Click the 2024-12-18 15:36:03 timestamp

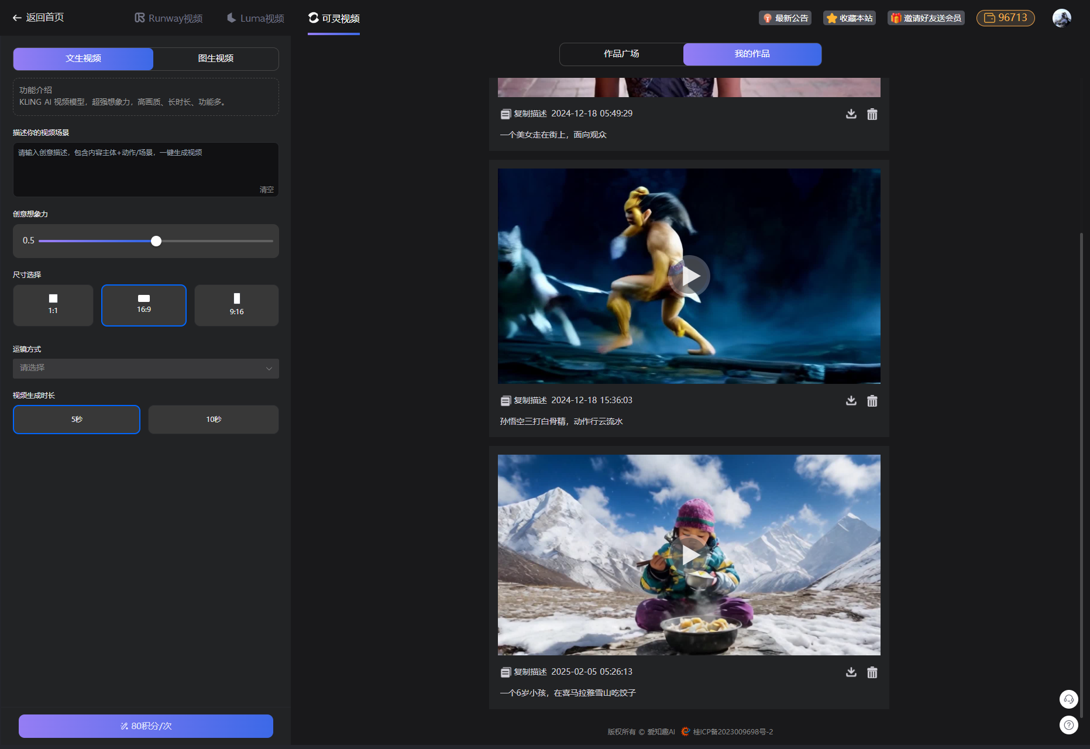(x=592, y=400)
